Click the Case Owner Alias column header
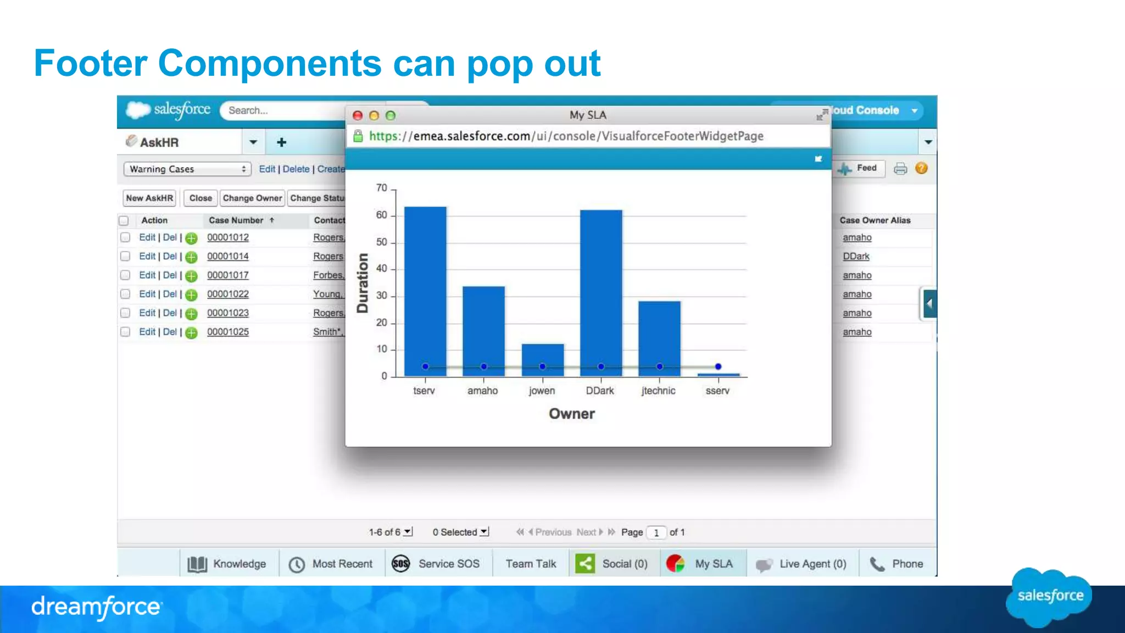The width and height of the screenshot is (1125, 633). [x=875, y=220]
